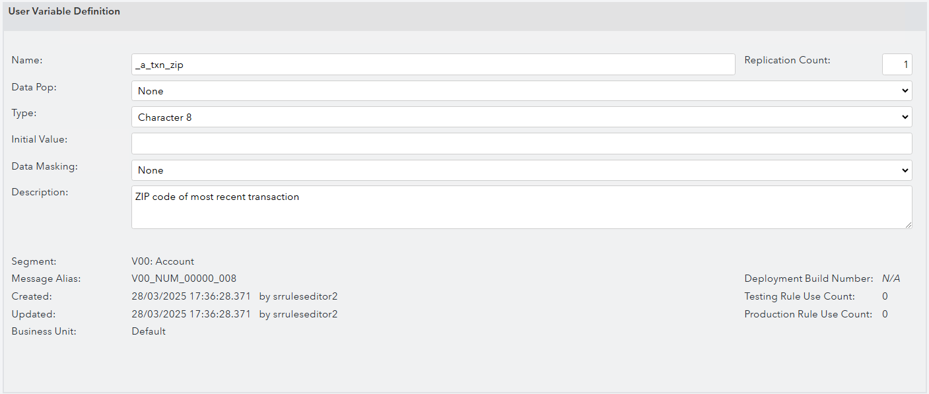Screen dimensions: 929x394
Task: Click the Name field containing _a_txn_zip
Action: (432, 64)
